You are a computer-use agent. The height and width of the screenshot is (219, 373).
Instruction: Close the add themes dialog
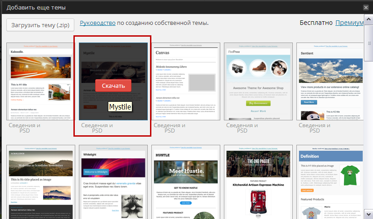tap(366, 7)
